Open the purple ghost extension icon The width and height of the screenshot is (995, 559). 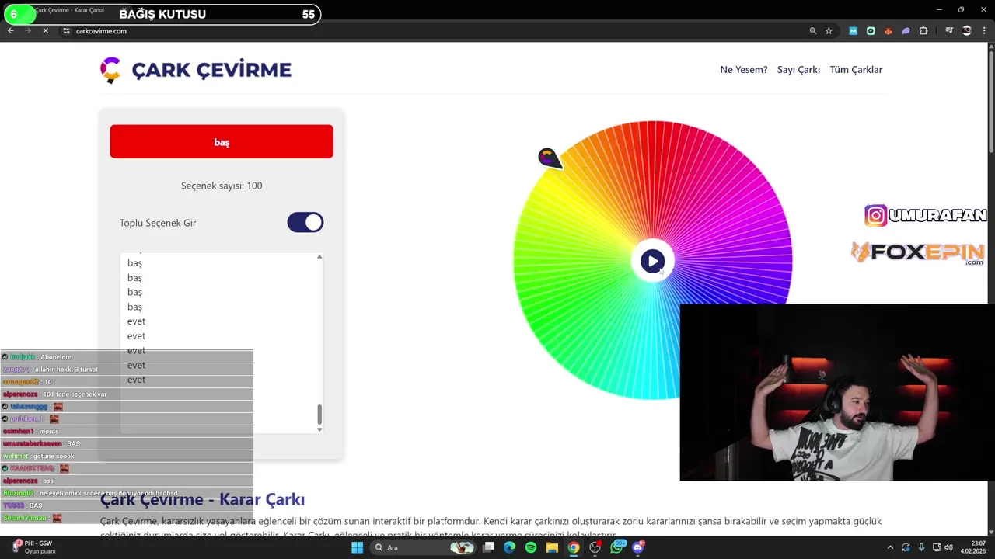click(x=906, y=31)
